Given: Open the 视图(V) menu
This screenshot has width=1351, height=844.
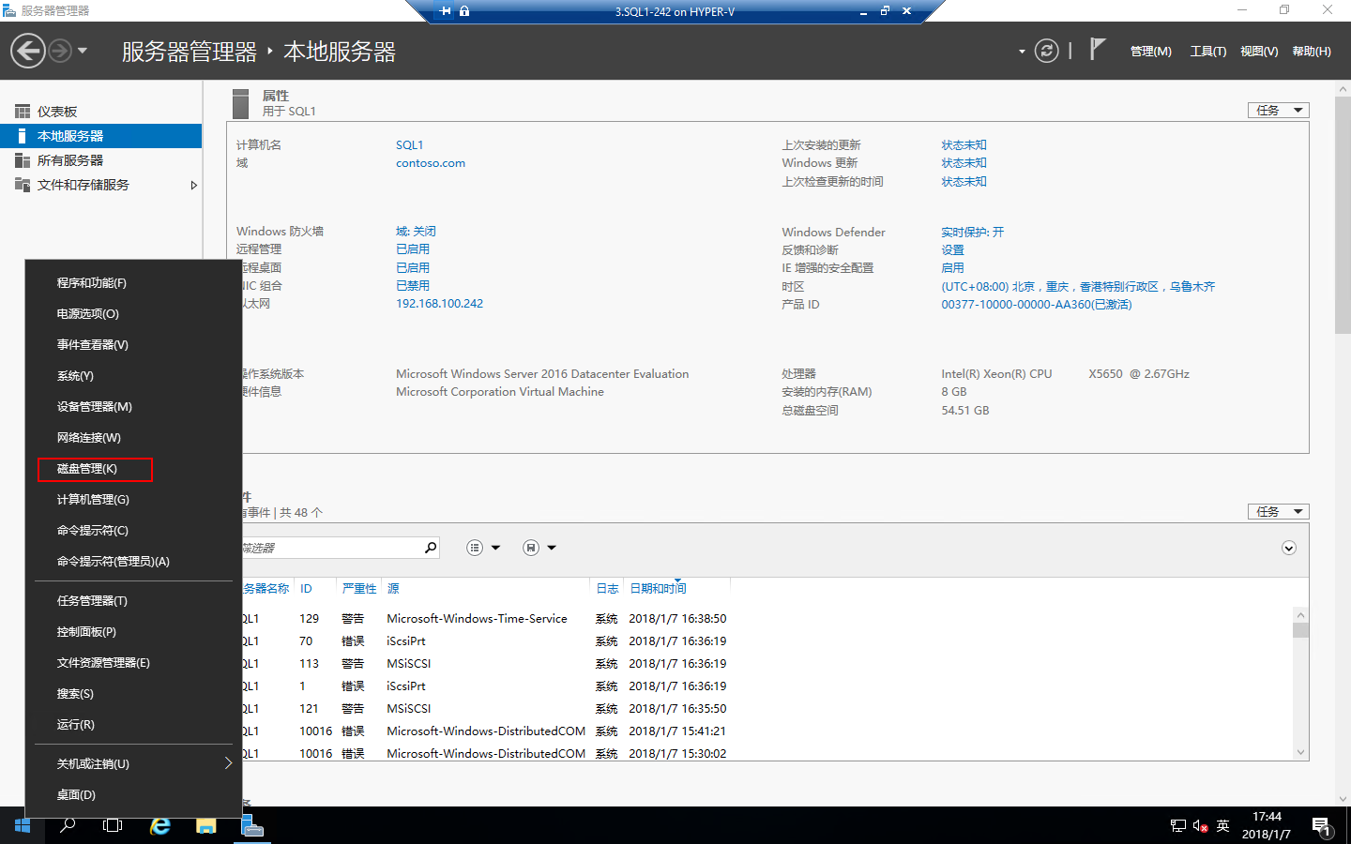Looking at the screenshot, I should (1259, 52).
